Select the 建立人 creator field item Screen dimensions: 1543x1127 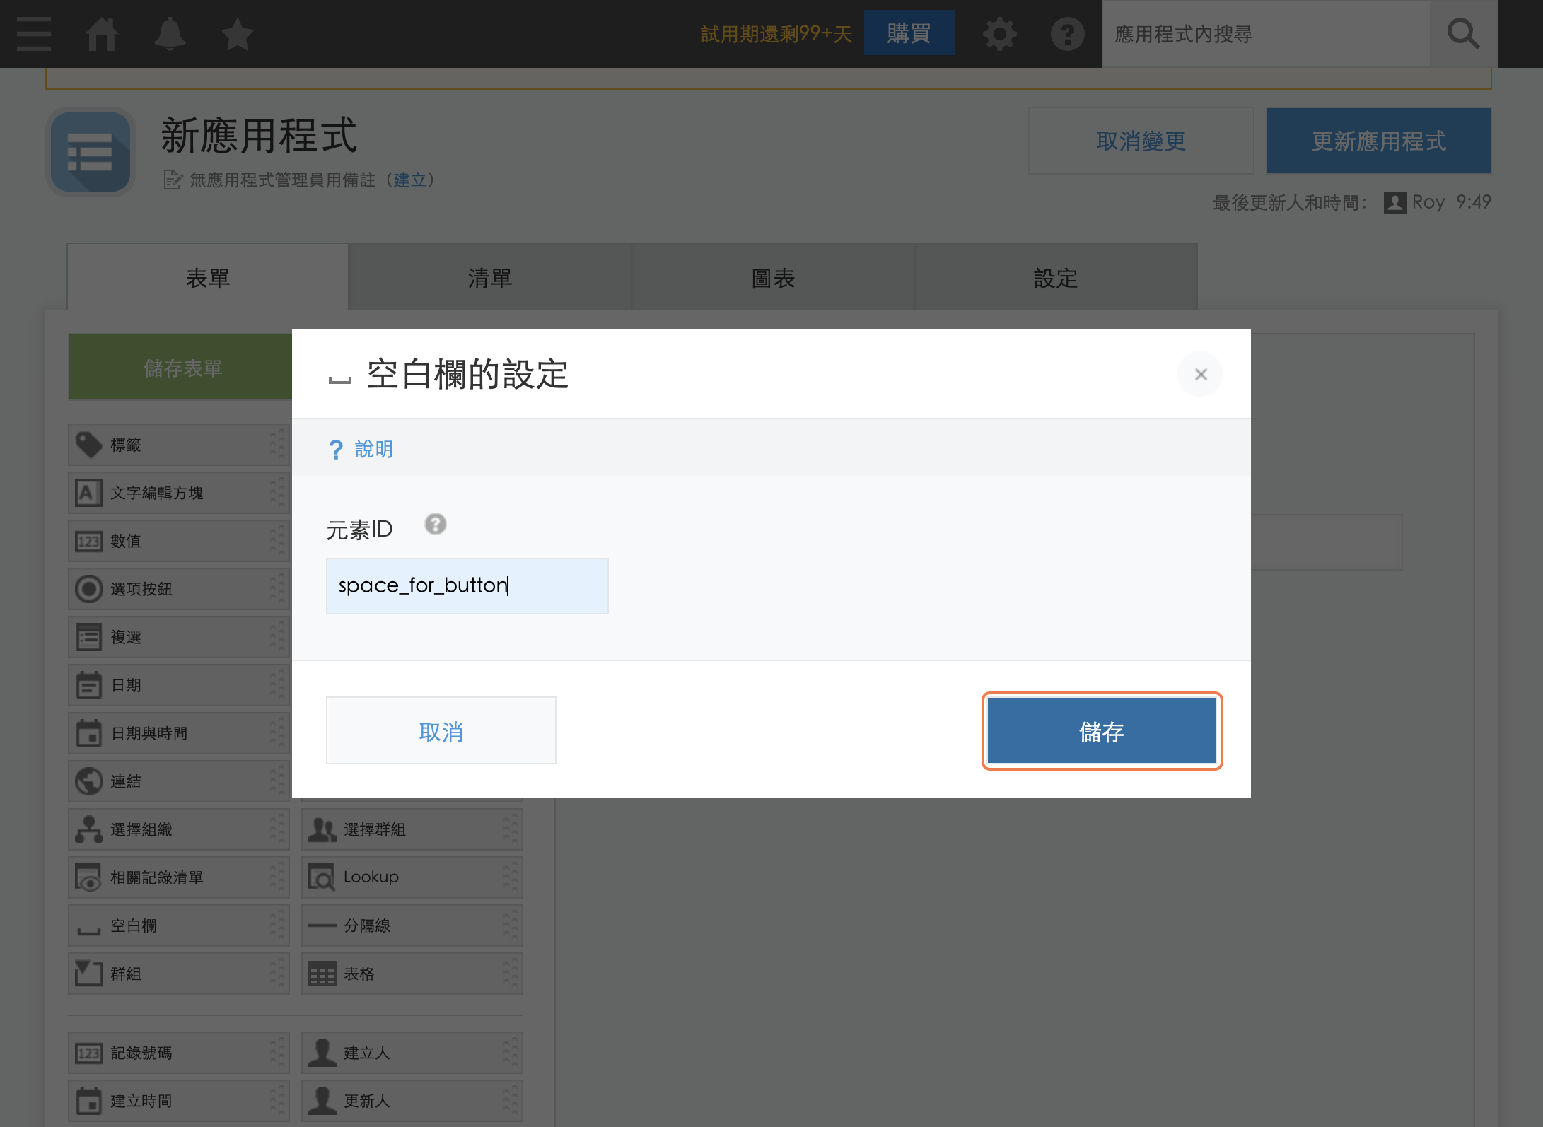click(x=412, y=1053)
